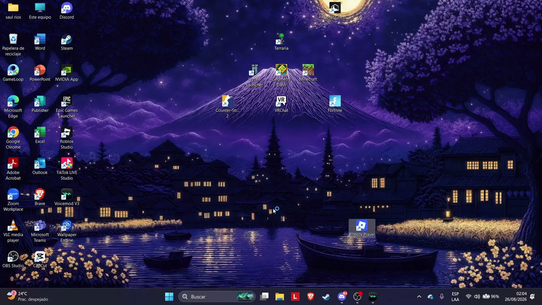Image resolution: width=542 pixels, height=305 pixels.
Task: Select the VRChat desktop shortcut
Action: coord(281,104)
